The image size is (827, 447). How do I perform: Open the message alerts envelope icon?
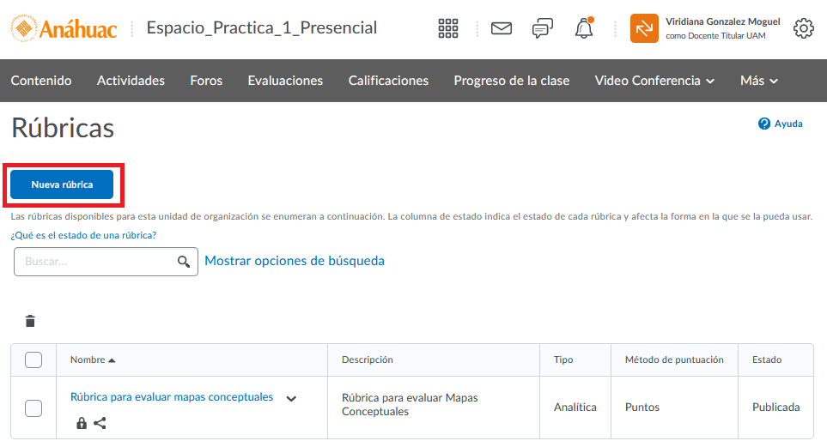pyautogui.click(x=502, y=28)
